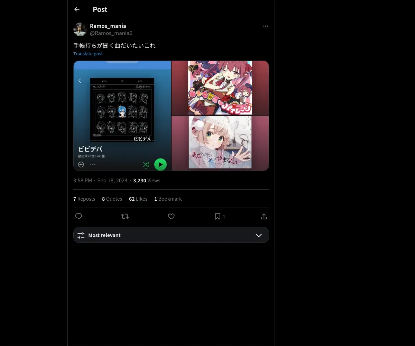
Task: Open the 62 Likes list
Action: click(138, 199)
